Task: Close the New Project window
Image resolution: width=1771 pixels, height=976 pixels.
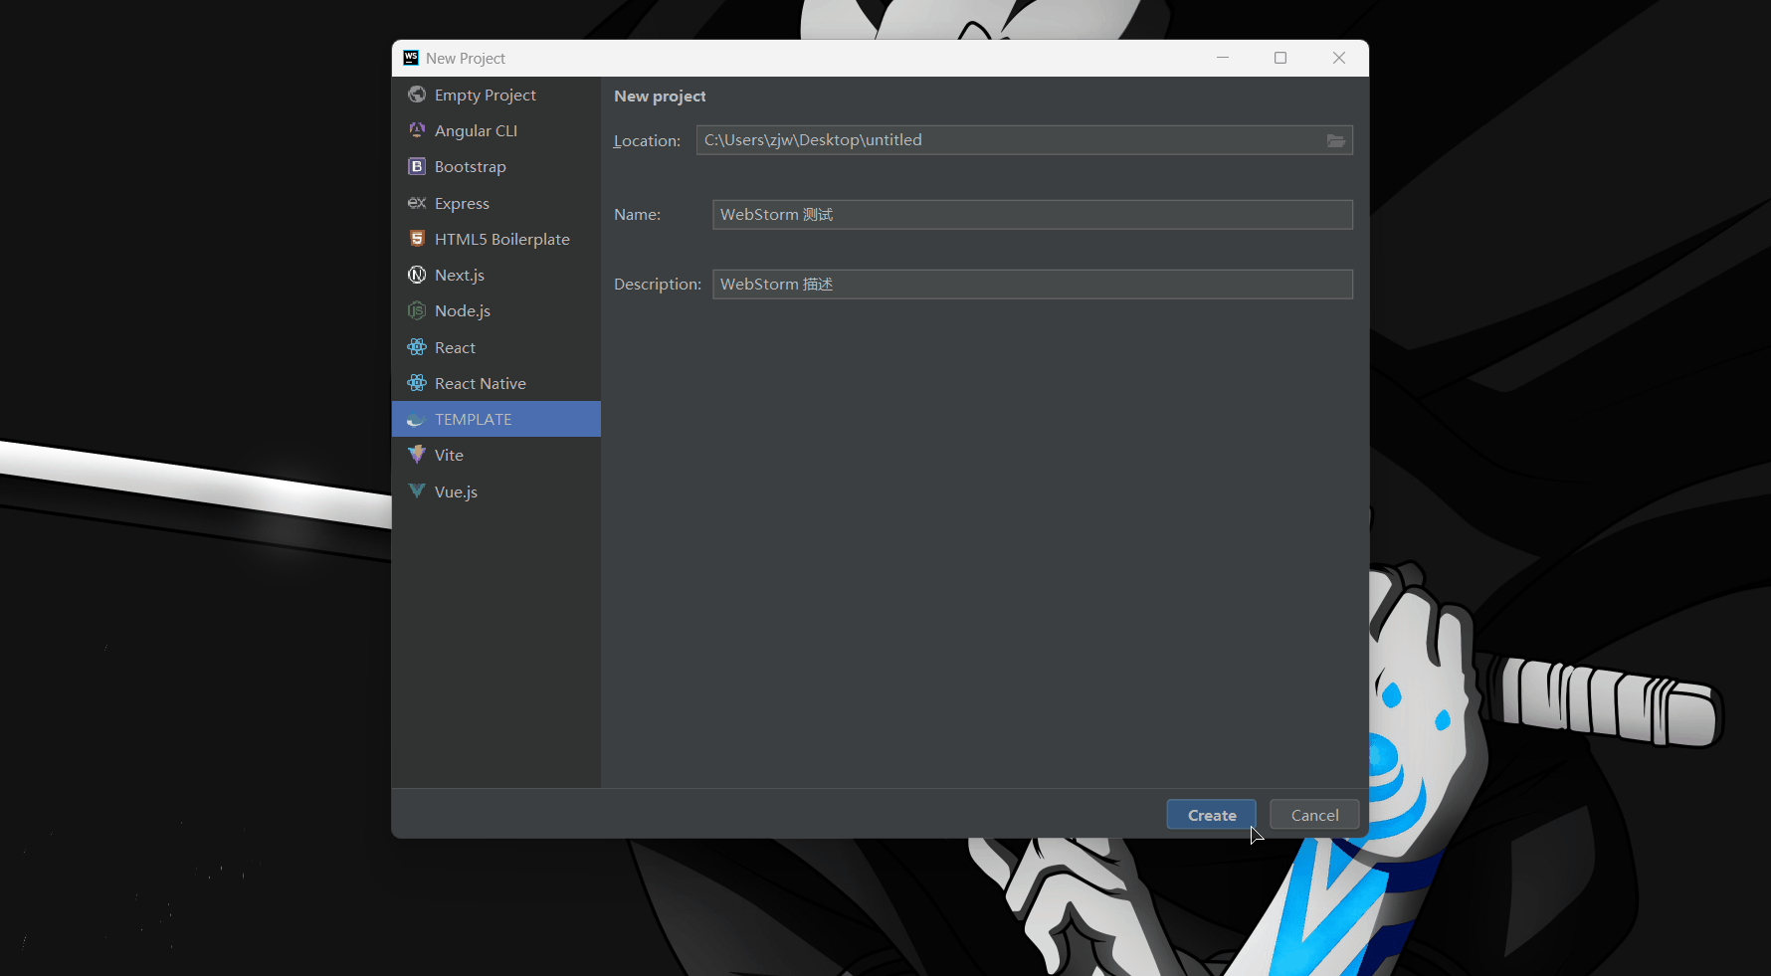Action: coord(1339,58)
